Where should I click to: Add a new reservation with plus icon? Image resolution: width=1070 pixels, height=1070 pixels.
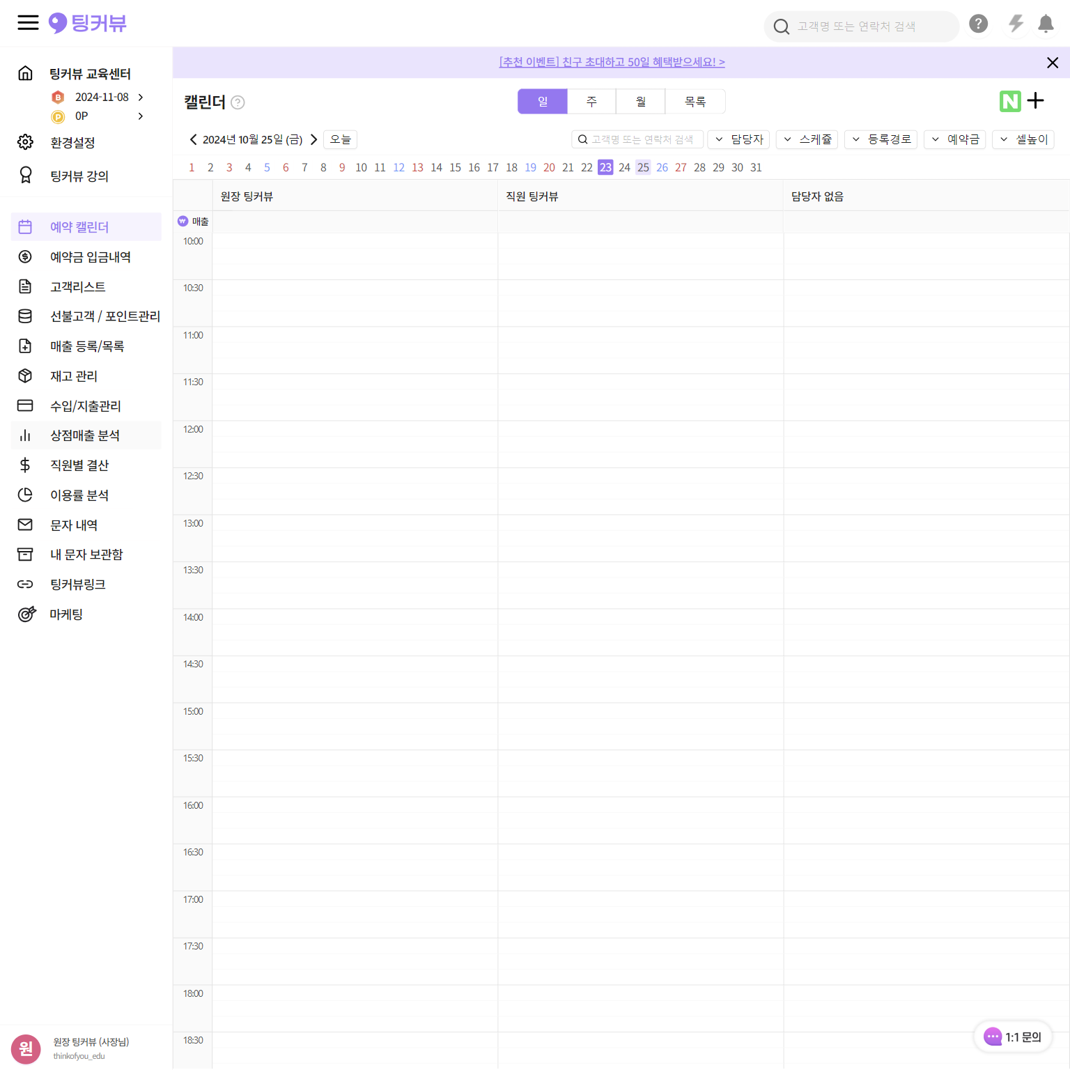[x=1036, y=101]
